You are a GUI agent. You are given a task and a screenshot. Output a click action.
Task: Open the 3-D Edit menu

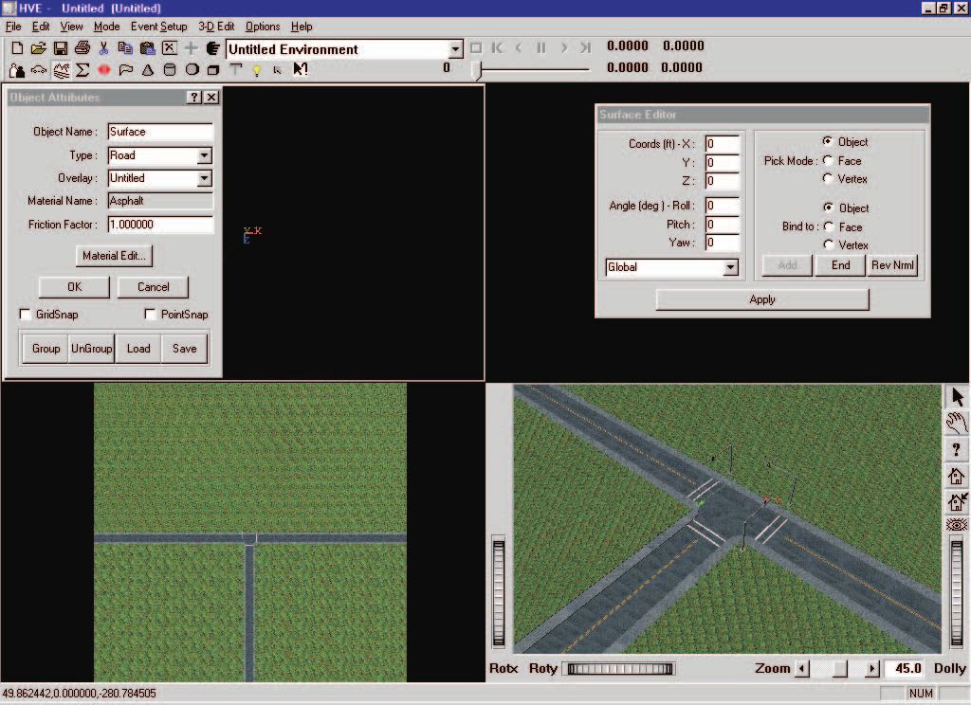pos(216,27)
